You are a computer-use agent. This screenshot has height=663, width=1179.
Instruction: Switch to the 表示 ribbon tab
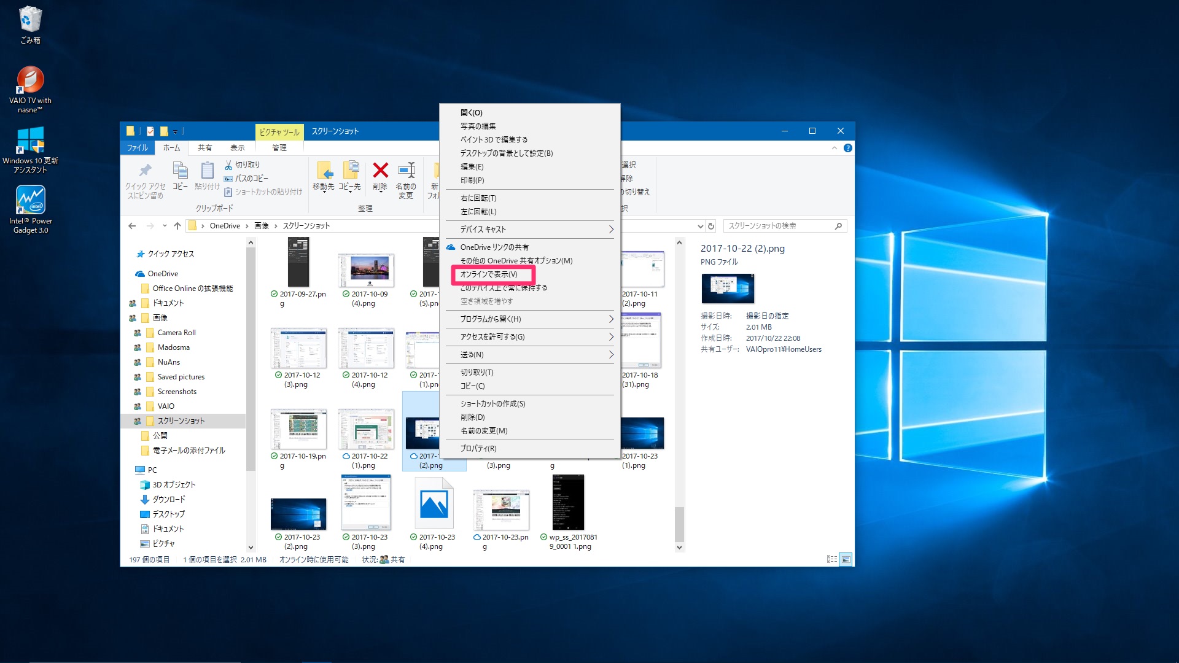point(238,148)
